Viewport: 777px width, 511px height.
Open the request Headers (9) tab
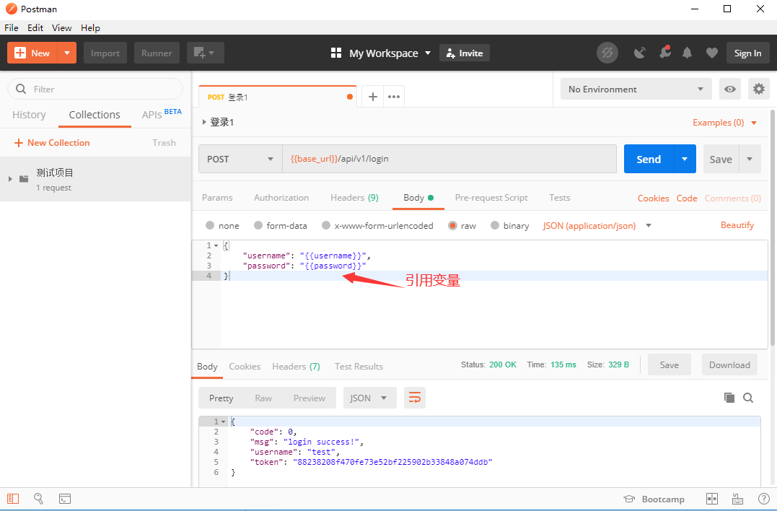(x=354, y=198)
